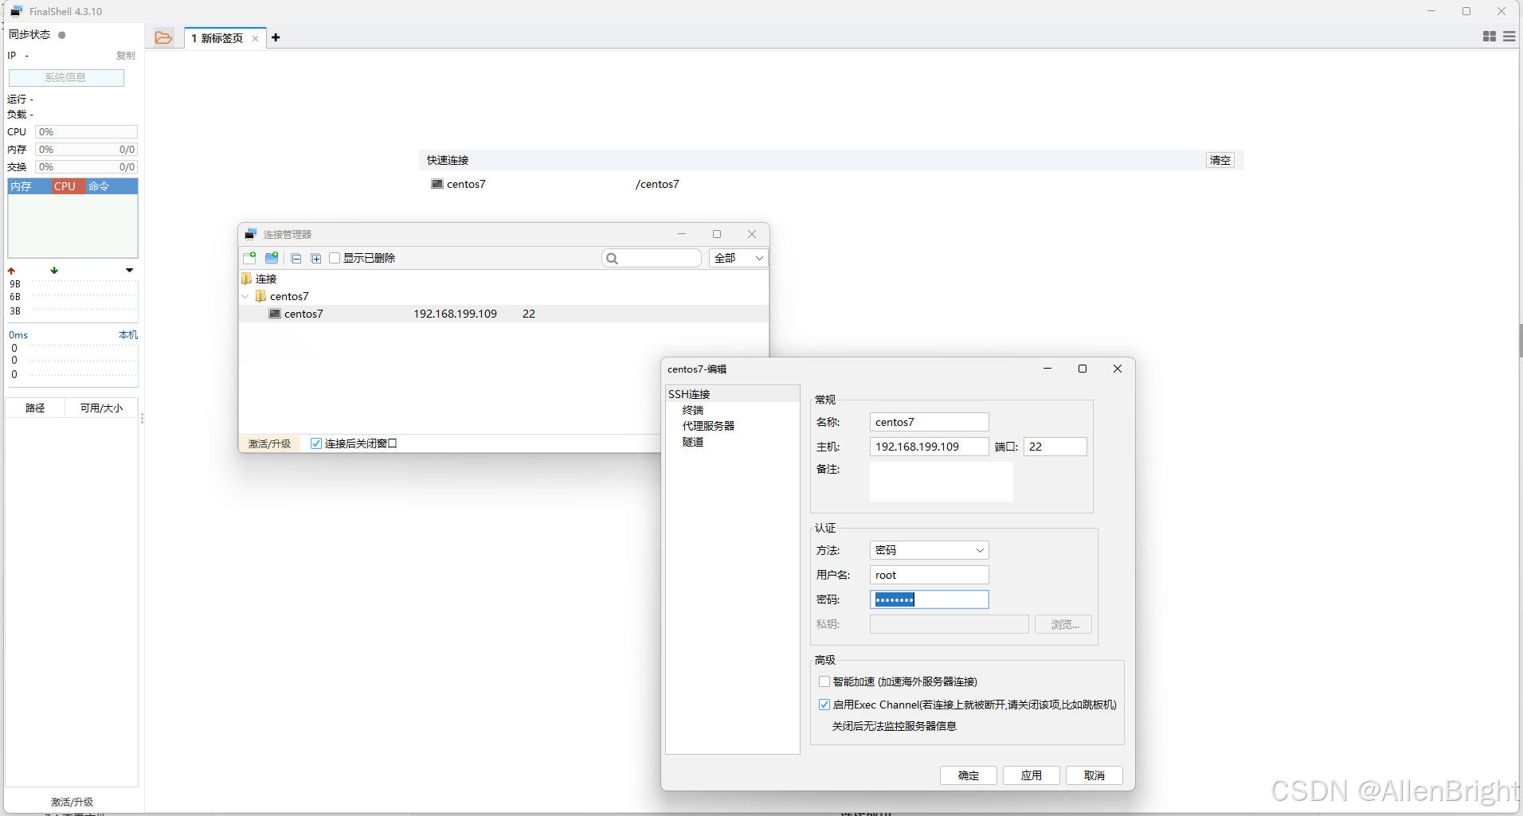Disable the 启用Exec Channel checkbox
1523x816 pixels.
pos(824,705)
